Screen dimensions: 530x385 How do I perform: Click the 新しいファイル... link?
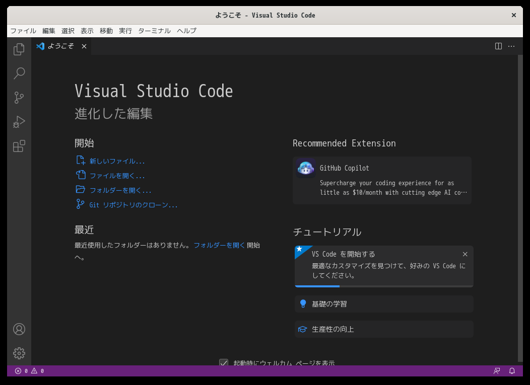point(117,161)
